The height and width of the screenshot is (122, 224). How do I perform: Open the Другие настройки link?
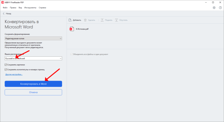click(14, 74)
